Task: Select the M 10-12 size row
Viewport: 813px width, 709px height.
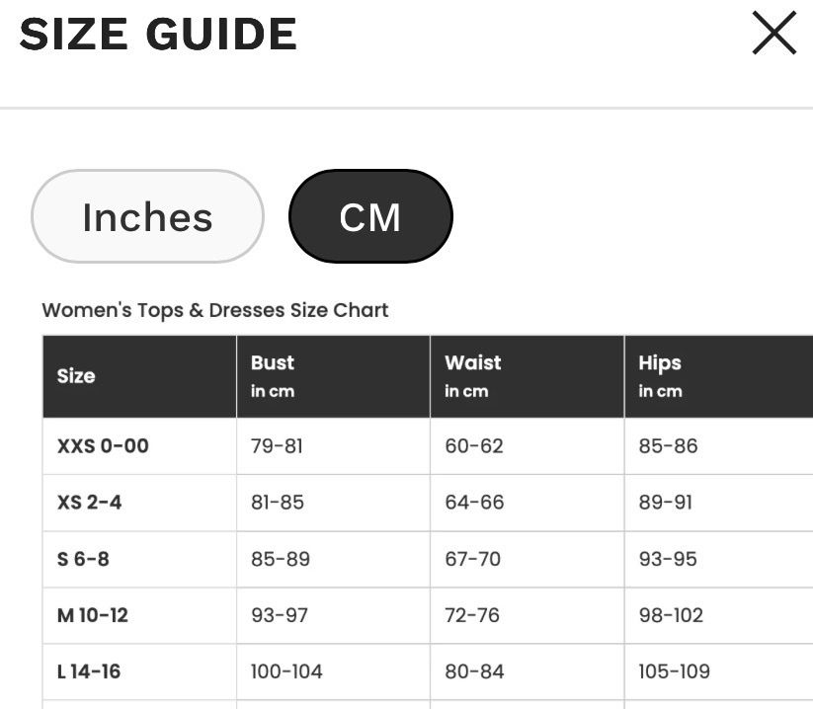Action: click(x=428, y=616)
